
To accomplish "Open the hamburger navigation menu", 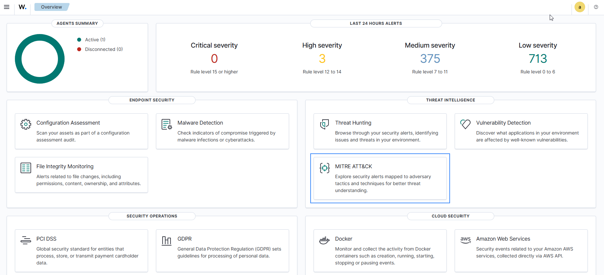I will click(7, 7).
